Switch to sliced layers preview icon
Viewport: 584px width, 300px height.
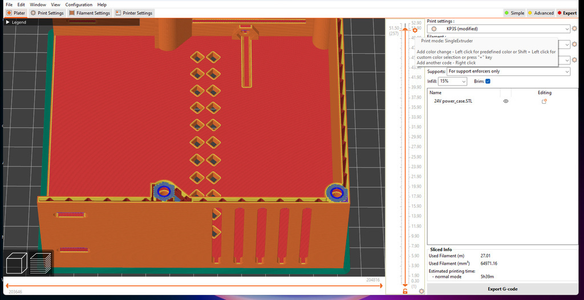click(41, 264)
